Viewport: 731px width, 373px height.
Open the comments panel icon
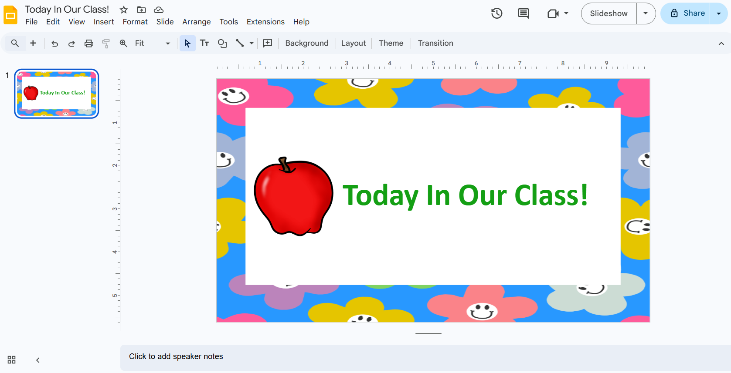tap(523, 13)
